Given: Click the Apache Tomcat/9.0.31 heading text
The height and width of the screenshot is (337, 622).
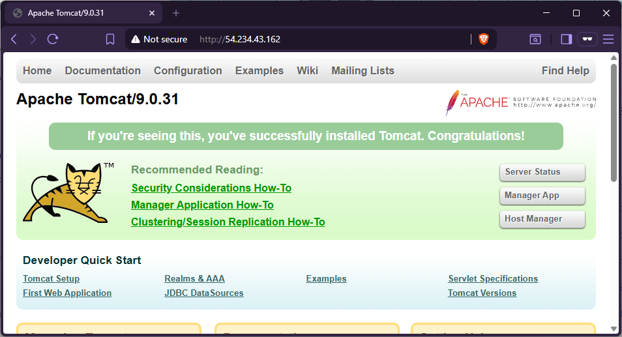Looking at the screenshot, I should 98,99.
